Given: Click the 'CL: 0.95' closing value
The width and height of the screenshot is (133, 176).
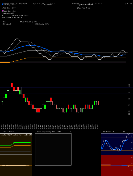Looking at the screenshot, I should (48, 5).
